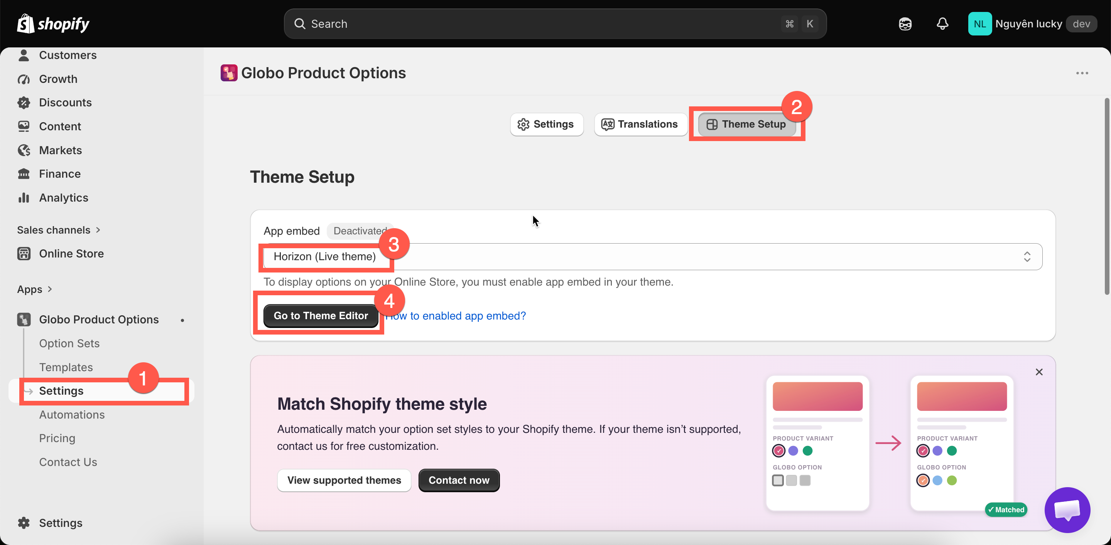
Task: Click the Nguyên lucky store name
Action: [x=1028, y=24]
